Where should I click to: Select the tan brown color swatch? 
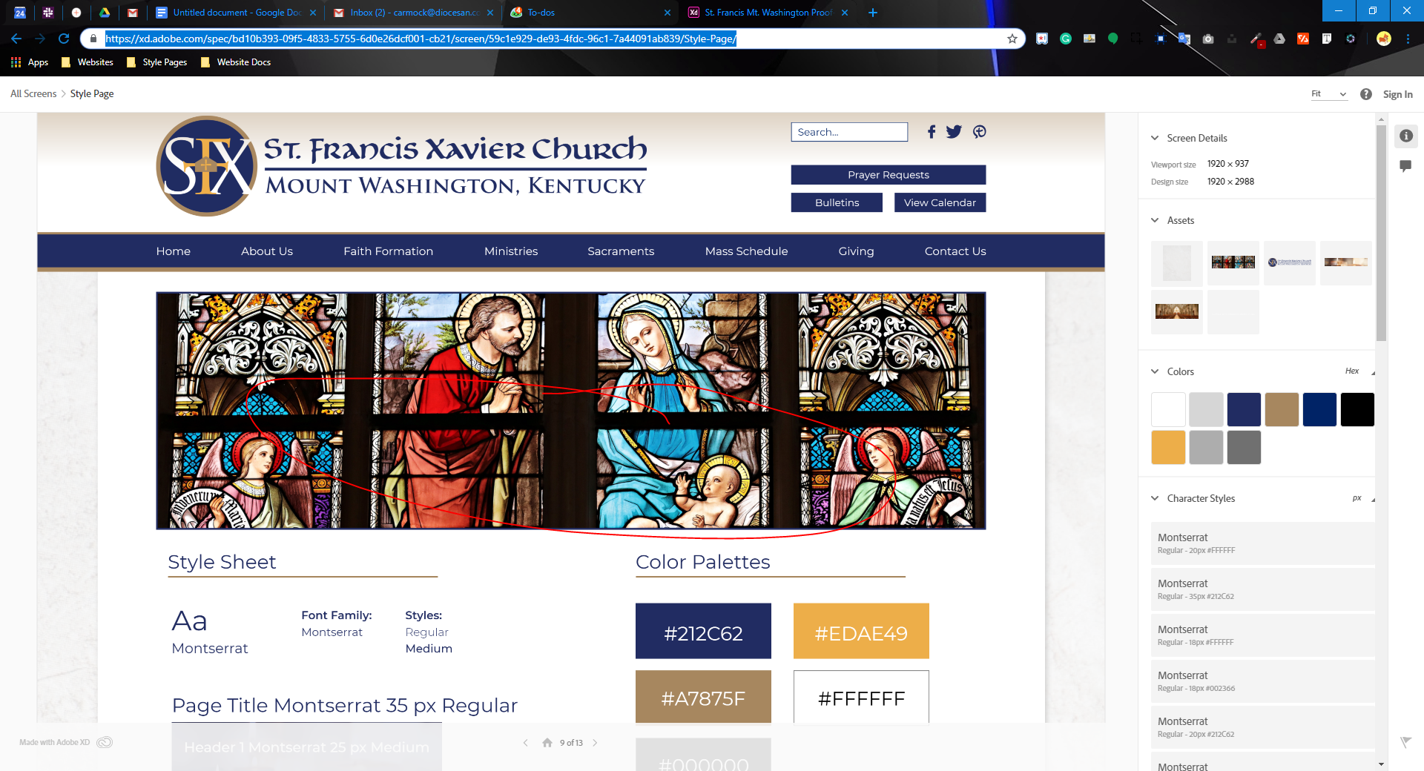(1282, 409)
